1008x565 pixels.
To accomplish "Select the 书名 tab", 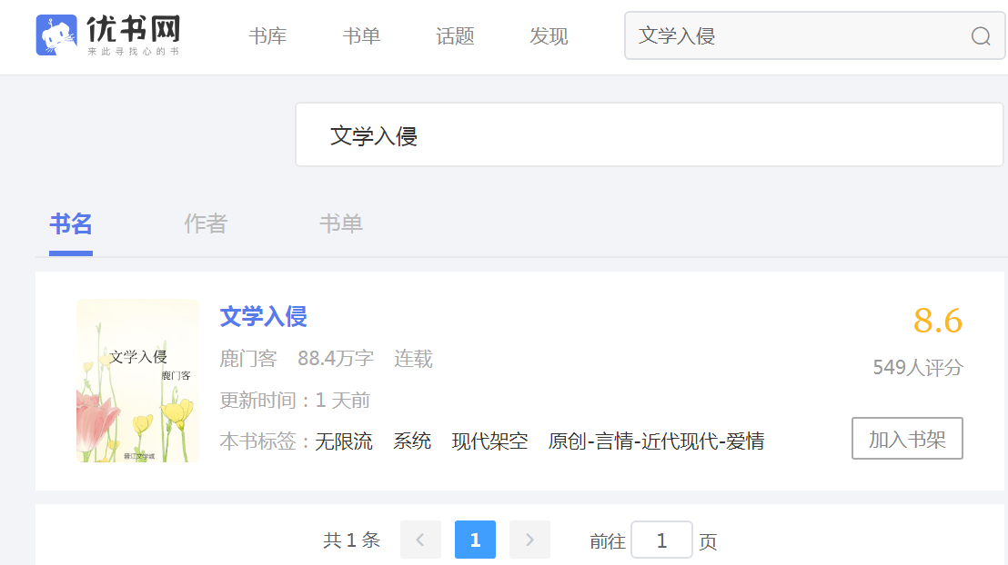I will [x=71, y=223].
